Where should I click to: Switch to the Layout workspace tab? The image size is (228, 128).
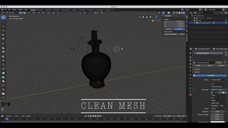click(x=33, y=10)
